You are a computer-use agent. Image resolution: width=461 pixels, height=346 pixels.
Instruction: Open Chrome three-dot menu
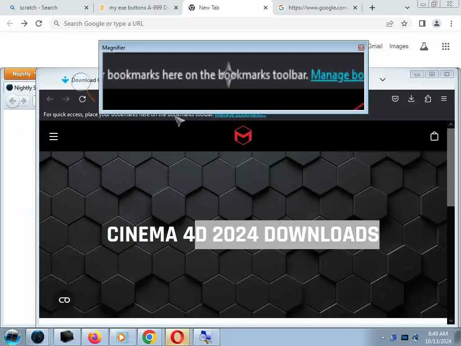click(451, 23)
